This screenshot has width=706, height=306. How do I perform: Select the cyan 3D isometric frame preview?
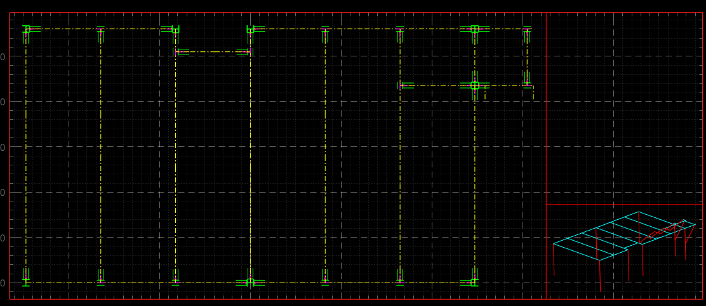tap(624, 252)
